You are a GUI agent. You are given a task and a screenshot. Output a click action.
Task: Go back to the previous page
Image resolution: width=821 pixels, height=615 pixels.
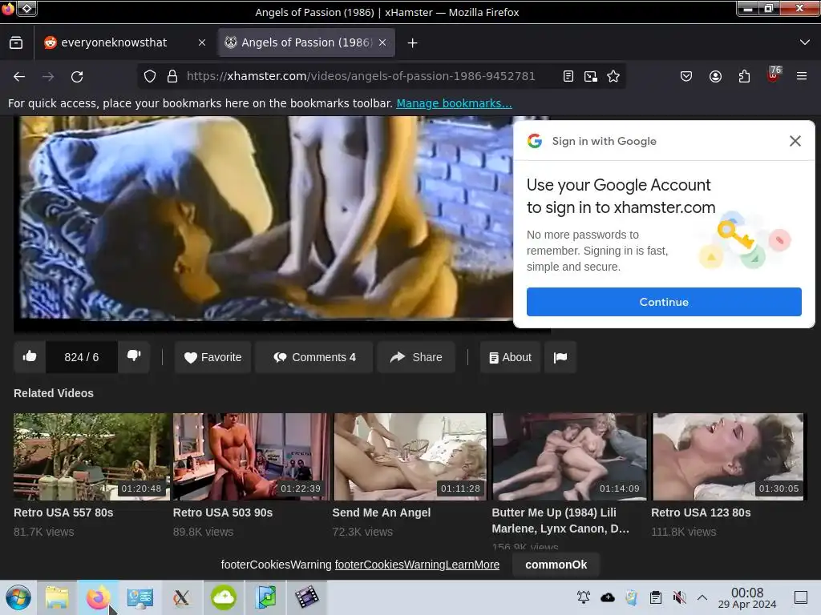click(19, 77)
